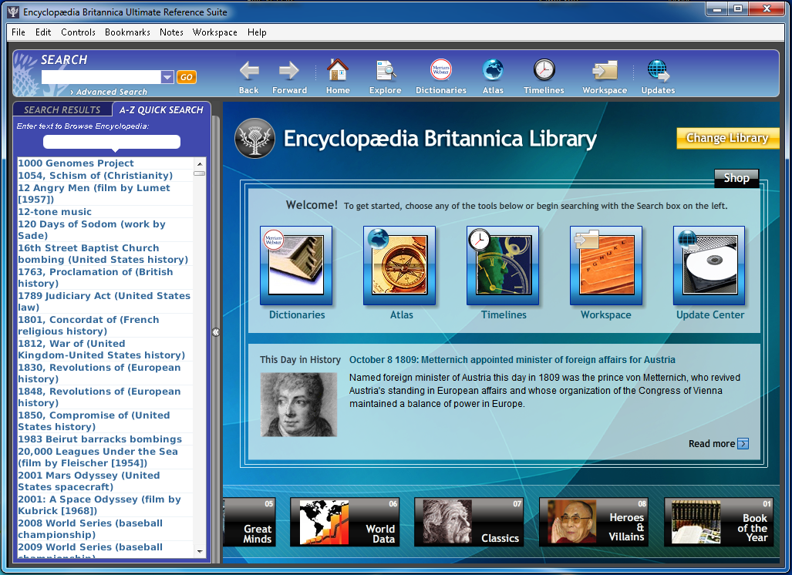Screen dimensions: 792x575
Task: Open the Book of the Year card
Action: click(719, 522)
